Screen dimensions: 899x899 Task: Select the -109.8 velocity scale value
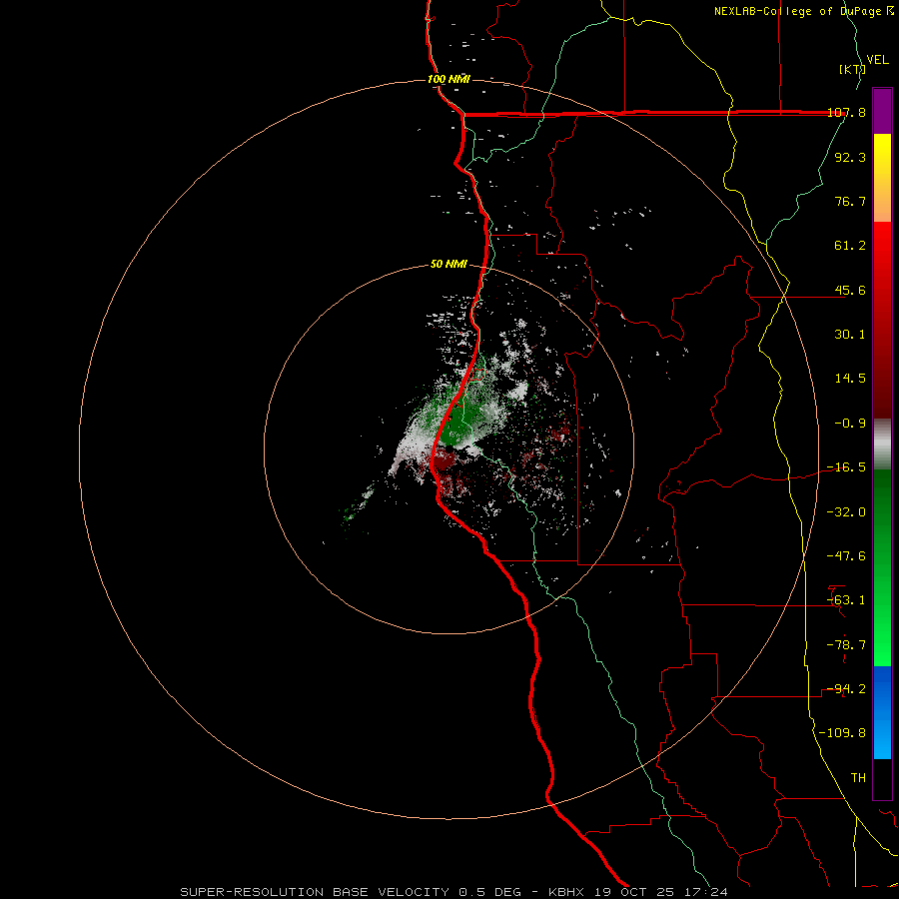point(842,733)
